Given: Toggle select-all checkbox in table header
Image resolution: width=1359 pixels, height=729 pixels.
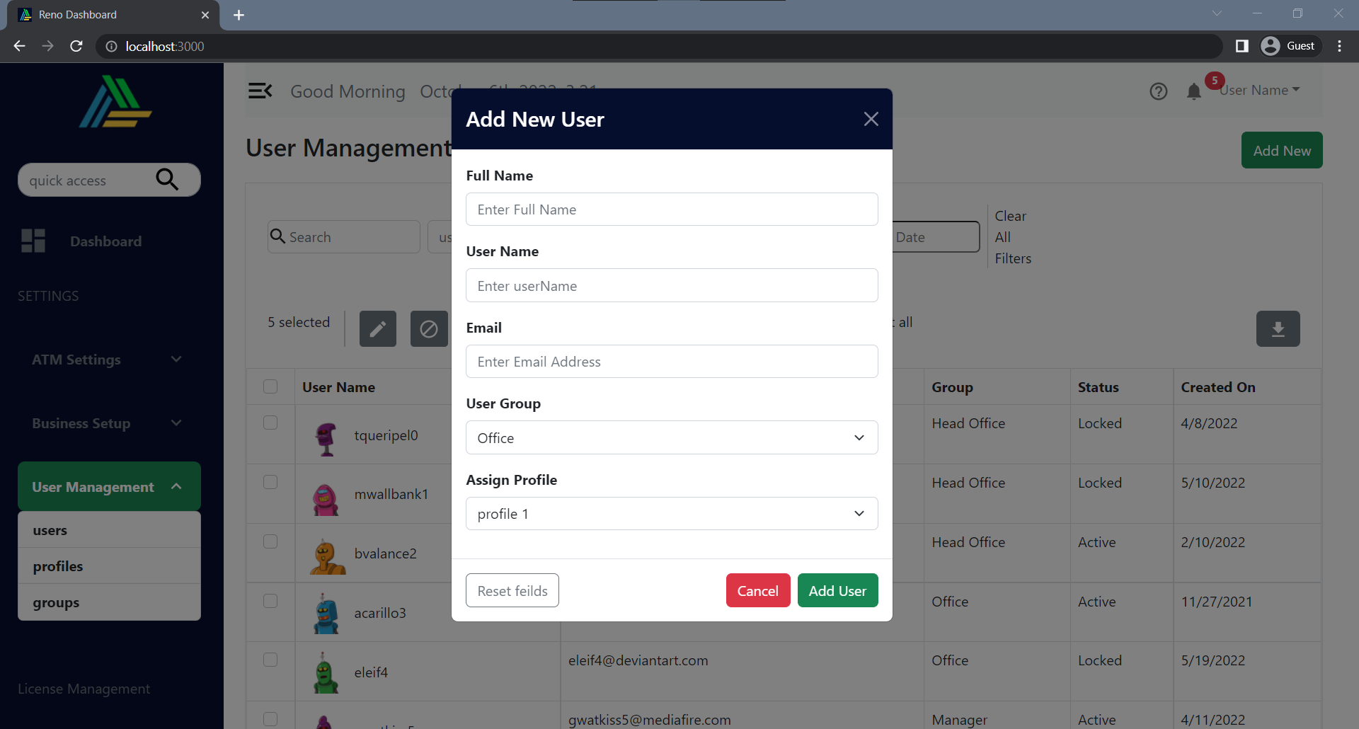Looking at the screenshot, I should coord(270,386).
